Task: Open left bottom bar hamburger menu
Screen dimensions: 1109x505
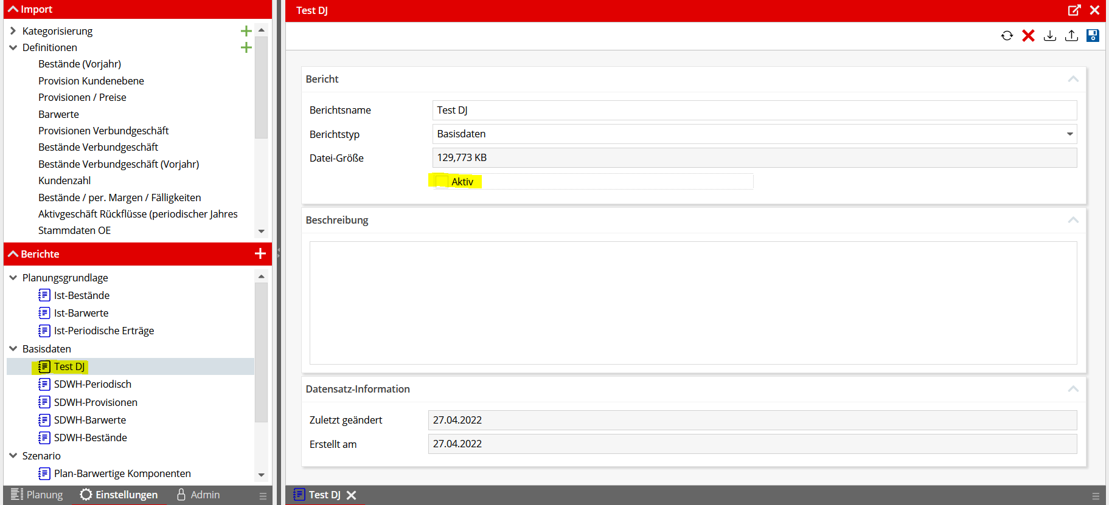Action: point(263,496)
